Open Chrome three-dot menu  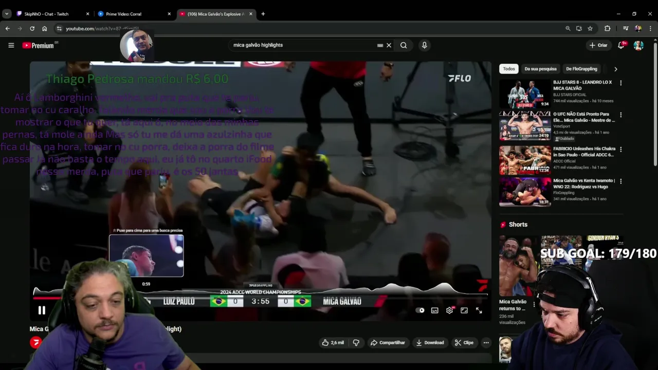point(650,29)
